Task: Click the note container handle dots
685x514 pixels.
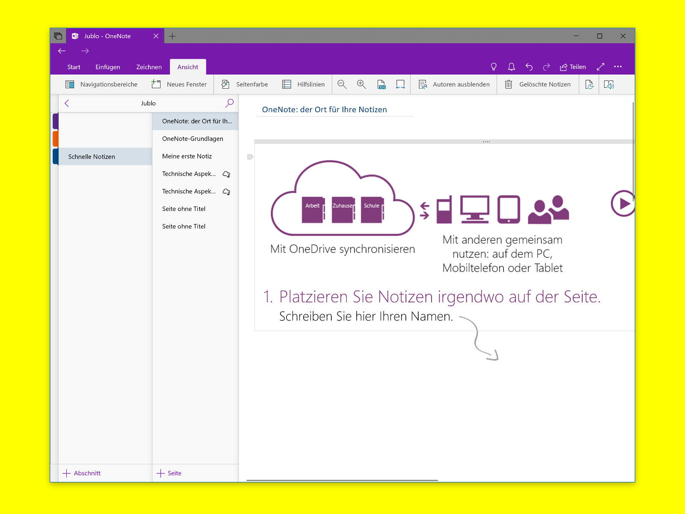Action: pos(486,141)
